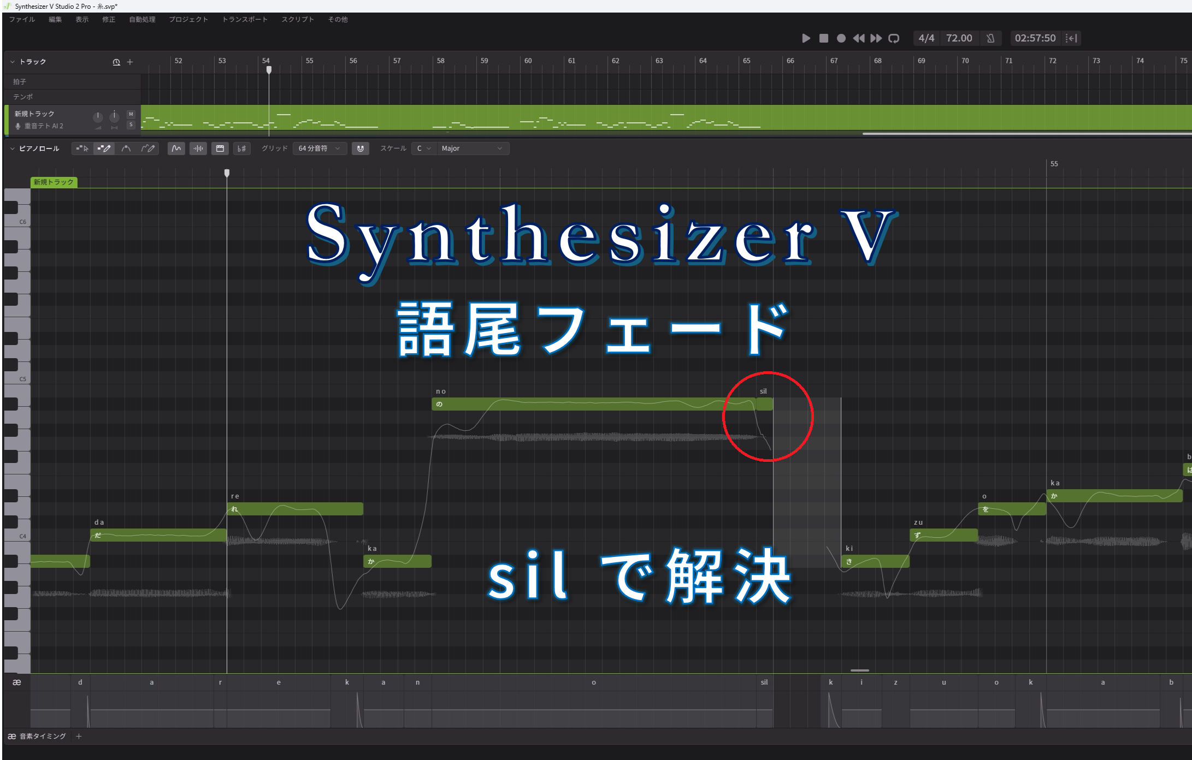Open the pitch curve panel icon
The height and width of the screenshot is (760, 1192).
tap(176, 148)
